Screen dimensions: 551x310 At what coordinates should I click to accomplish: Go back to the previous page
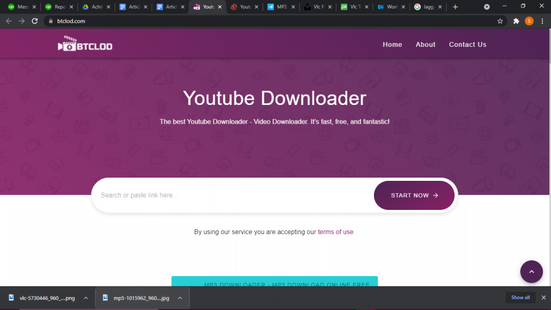coord(9,21)
